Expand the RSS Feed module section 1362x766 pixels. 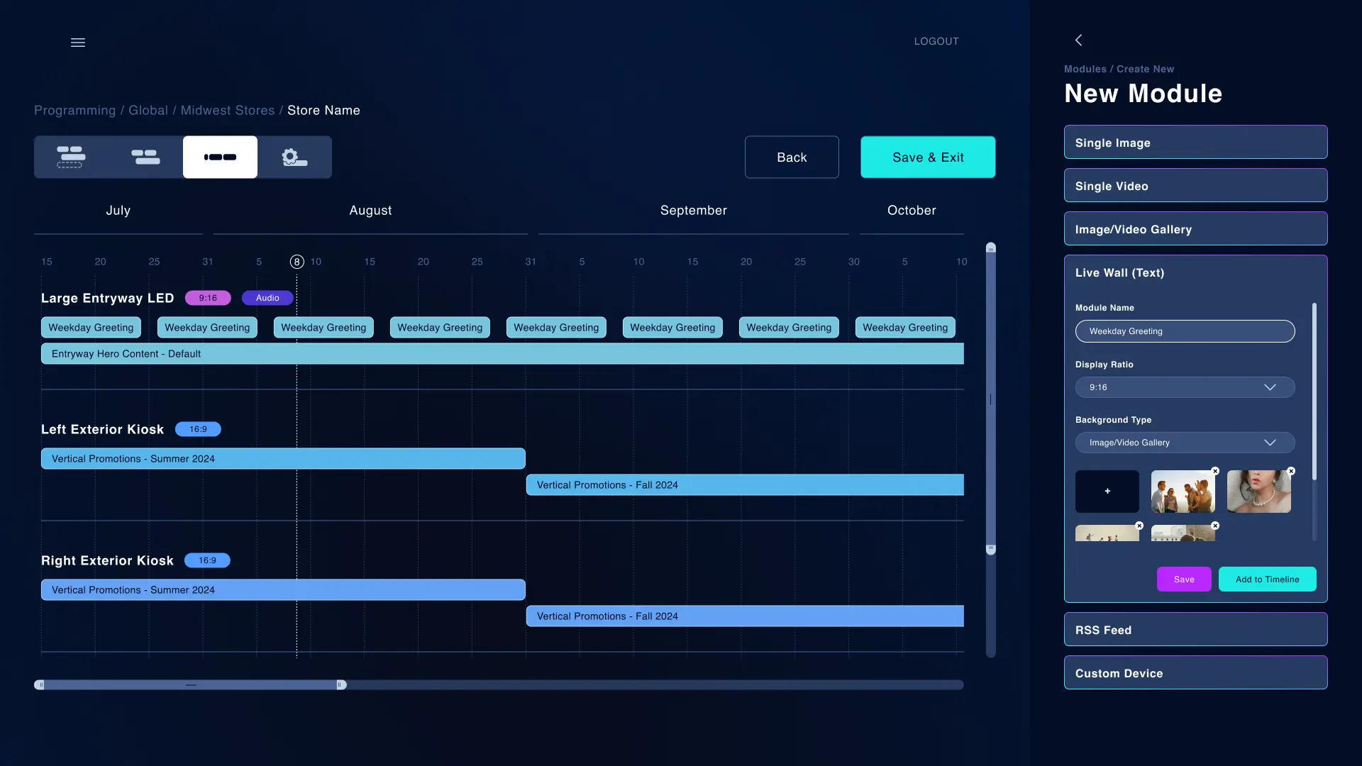1195,628
